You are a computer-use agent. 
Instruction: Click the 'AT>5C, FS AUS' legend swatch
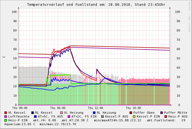pos(35,117)
